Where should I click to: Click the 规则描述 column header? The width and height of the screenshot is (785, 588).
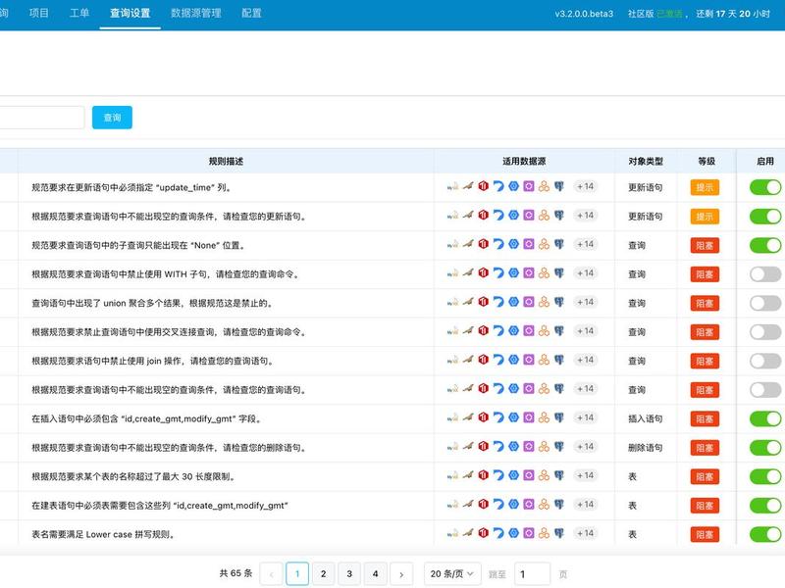[x=226, y=161]
